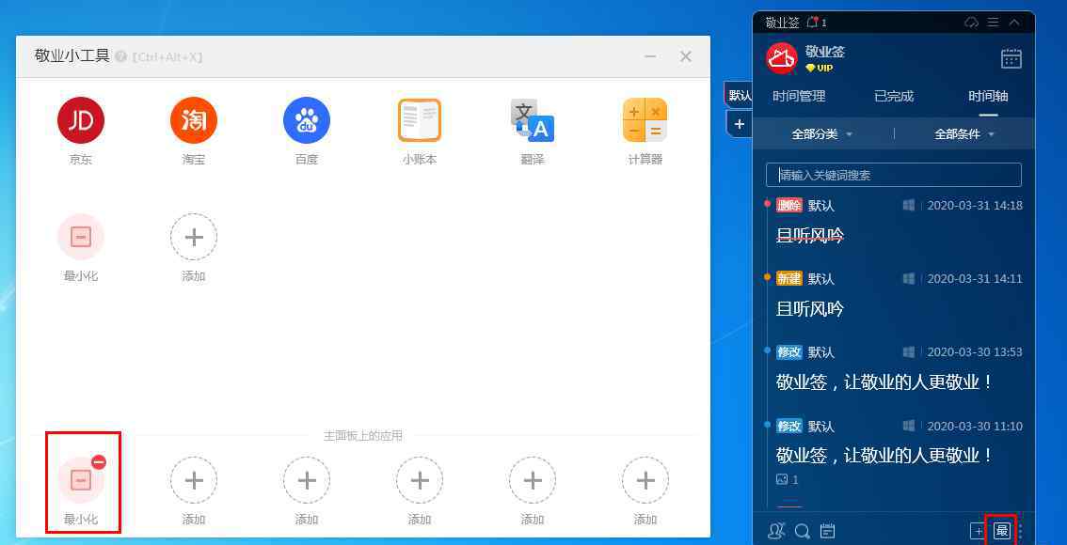Click the orange timeline dot beside 新建
The image size is (1067, 545).
click(767, 276)
